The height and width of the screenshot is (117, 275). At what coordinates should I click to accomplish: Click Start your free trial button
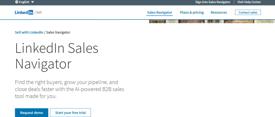pos(70,113)
